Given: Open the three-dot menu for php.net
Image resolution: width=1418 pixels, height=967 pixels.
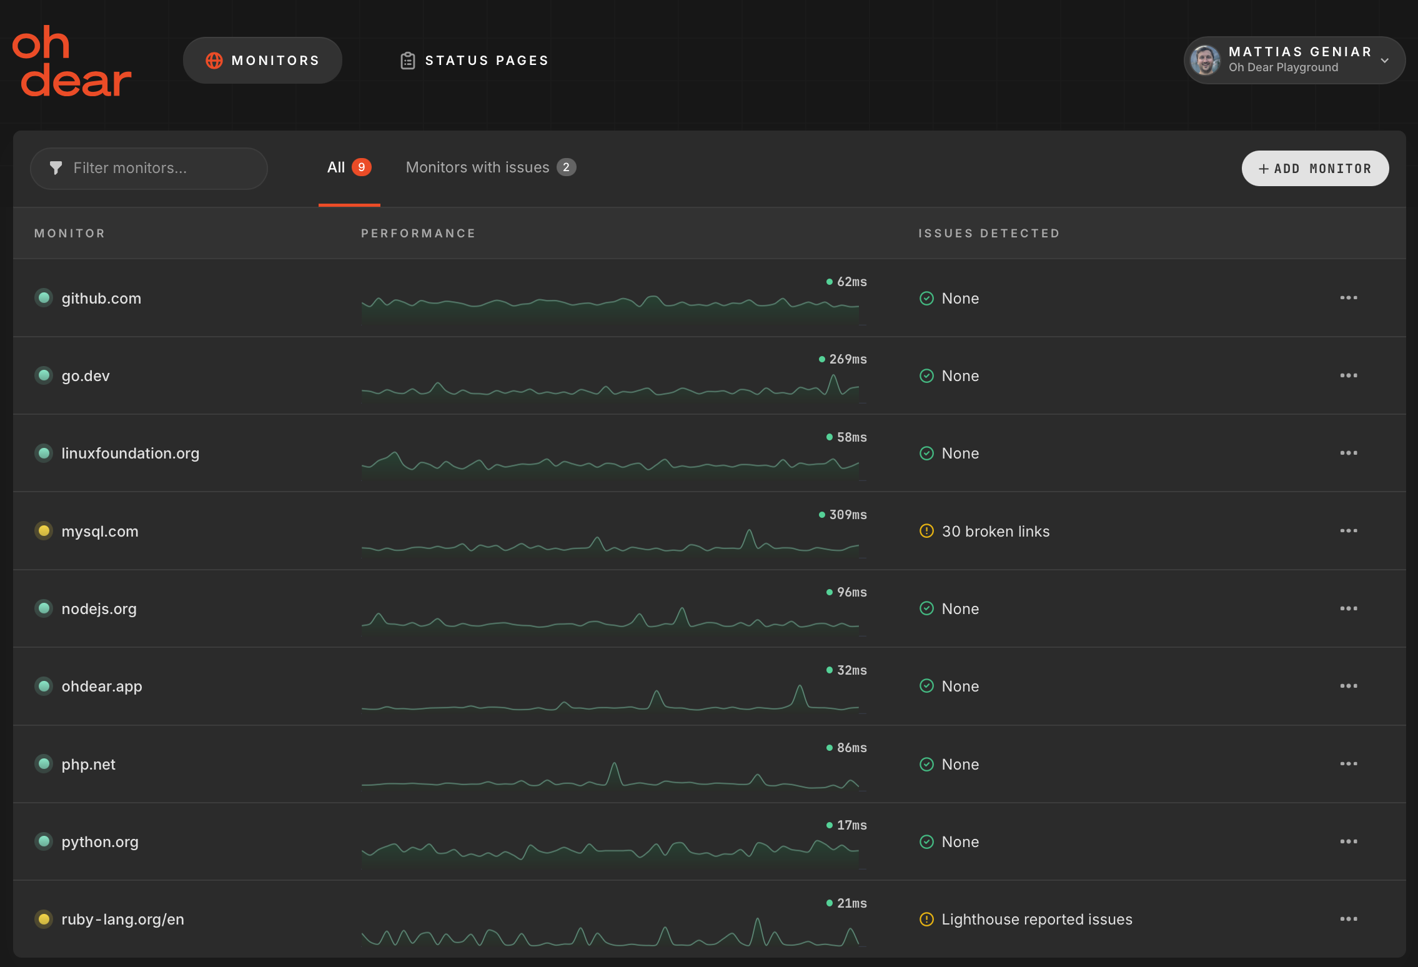Looking at the screenshot, I should tap(1349, 764).
